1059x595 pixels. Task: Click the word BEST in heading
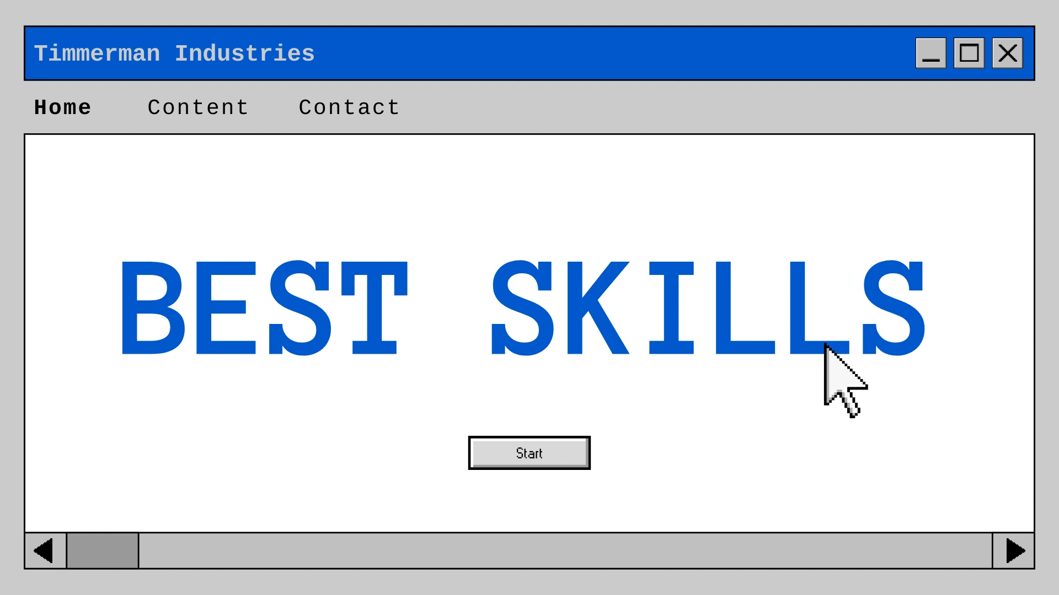tap(264, 309)
